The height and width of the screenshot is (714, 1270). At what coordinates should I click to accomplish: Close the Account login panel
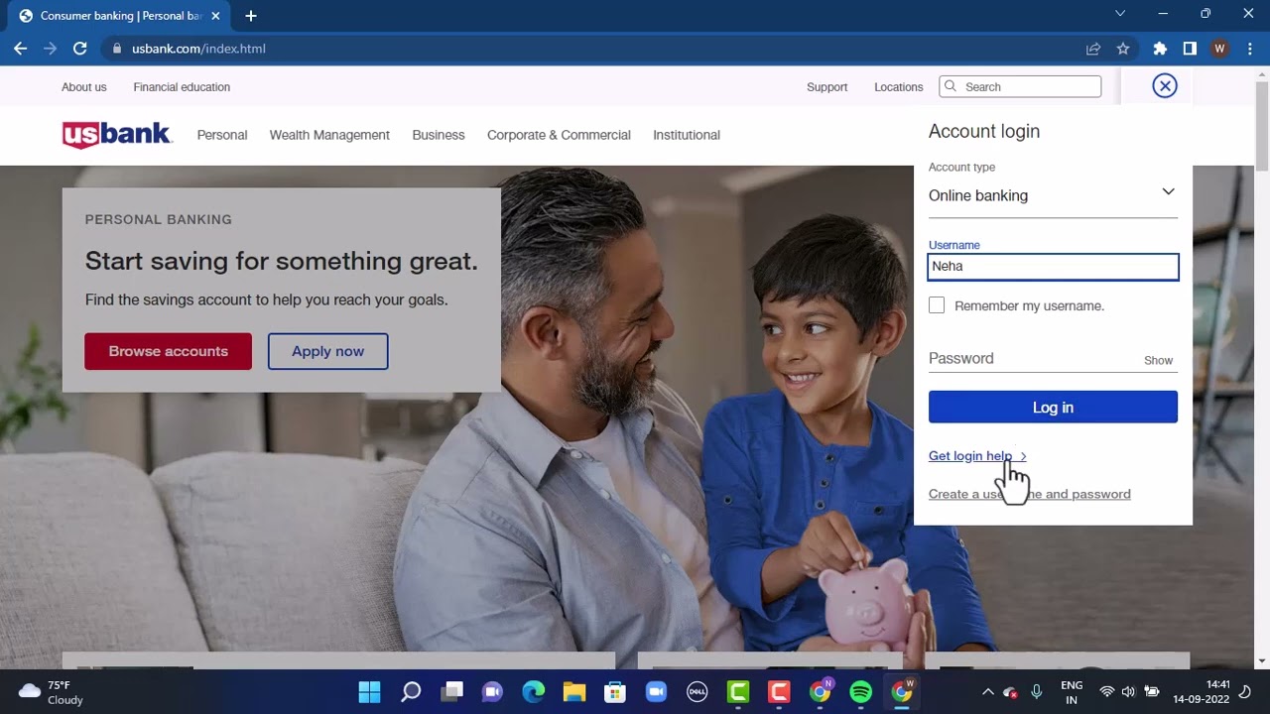pyautogui.click(x=1165, y=86)
